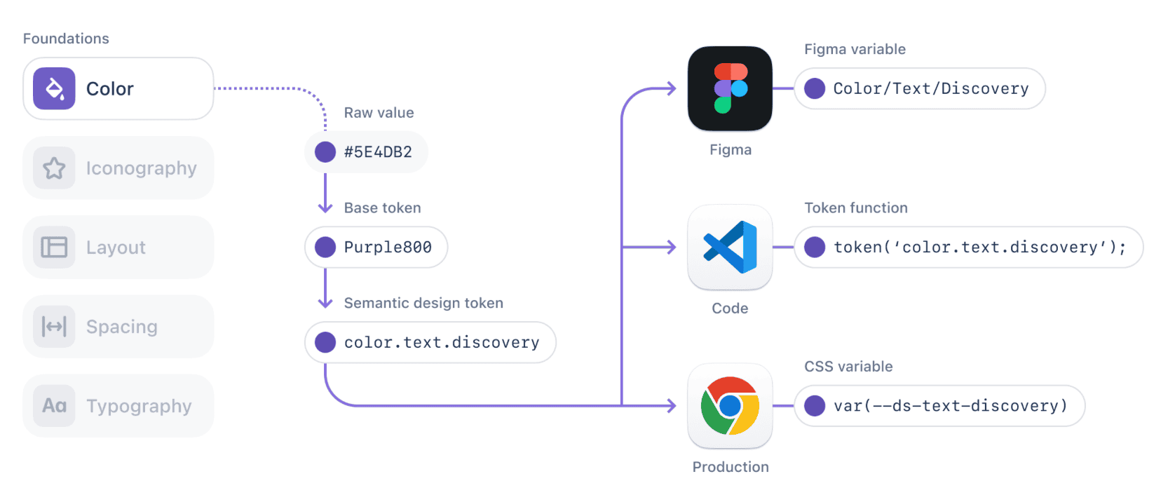Click the Foundations heading
The image size is (1175, 495).
pyautogui.click(x=66, y=39)
